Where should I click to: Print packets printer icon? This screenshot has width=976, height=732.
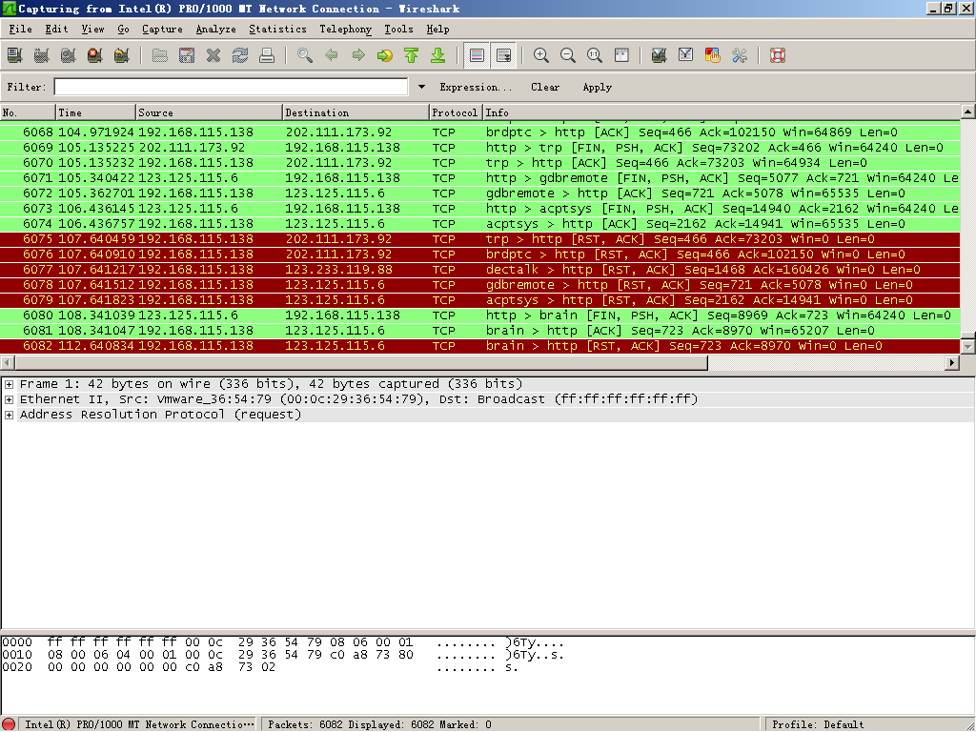coord(267,55)
